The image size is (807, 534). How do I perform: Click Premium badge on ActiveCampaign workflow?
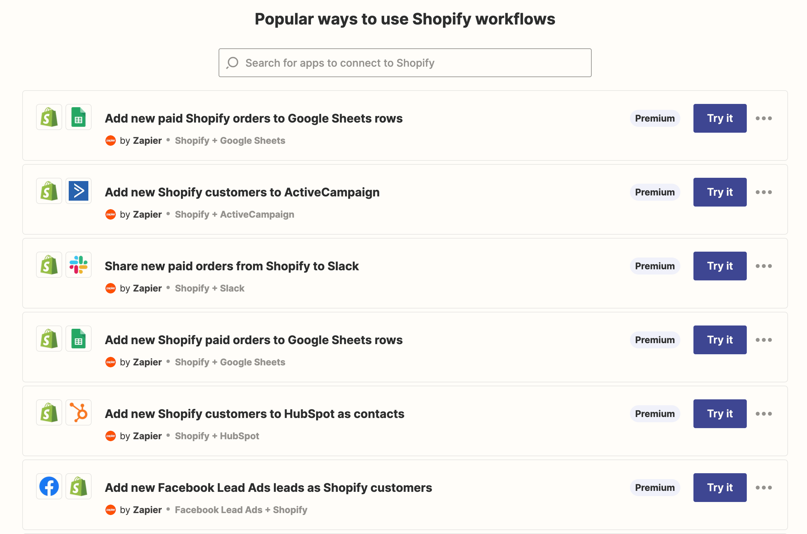(x=655, y=192)
